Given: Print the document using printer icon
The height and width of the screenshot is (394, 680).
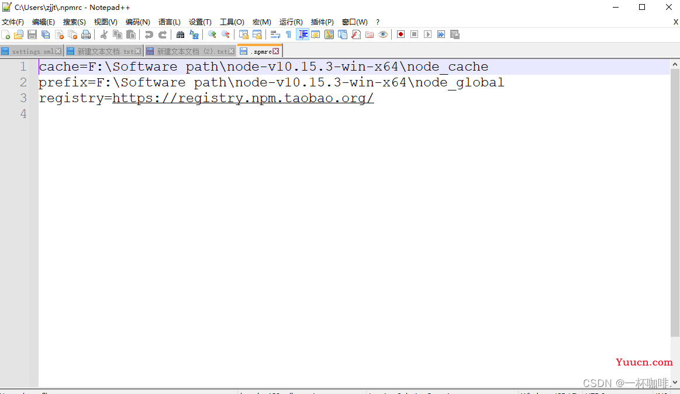Looking at the screenshot, I should [x=87, y=34].
